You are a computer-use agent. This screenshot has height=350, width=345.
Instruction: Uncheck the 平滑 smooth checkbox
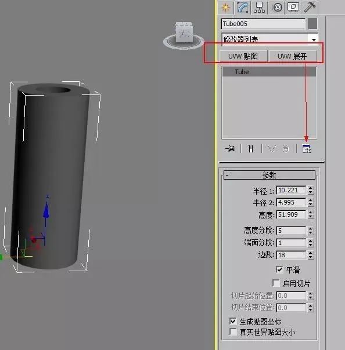279,269
